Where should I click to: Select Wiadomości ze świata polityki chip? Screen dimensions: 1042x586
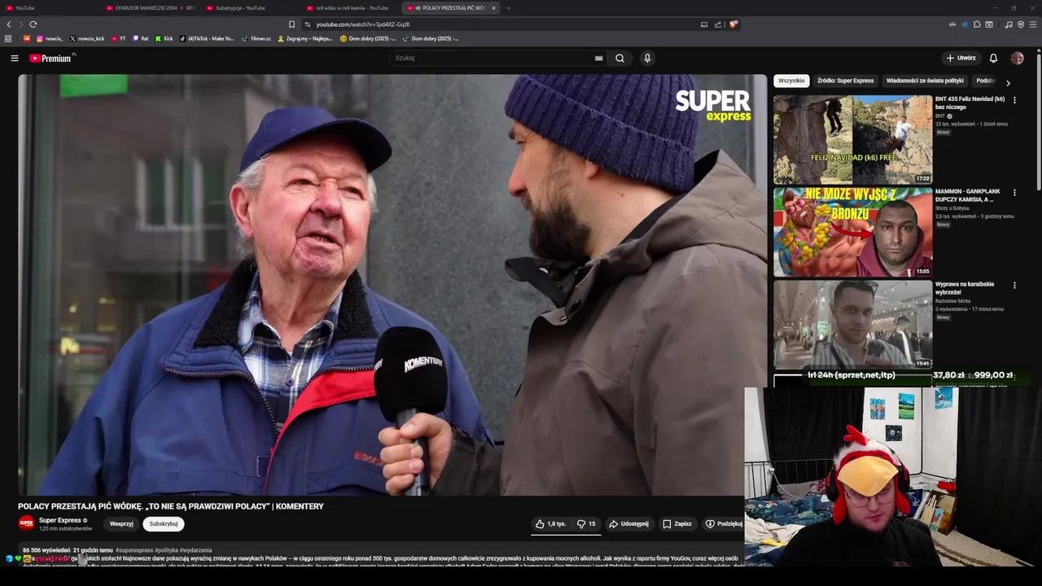coord(925,81)
